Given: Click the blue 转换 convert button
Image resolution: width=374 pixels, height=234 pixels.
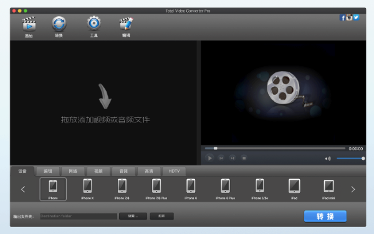Looking at the screenshot, I should click(325, 217).
